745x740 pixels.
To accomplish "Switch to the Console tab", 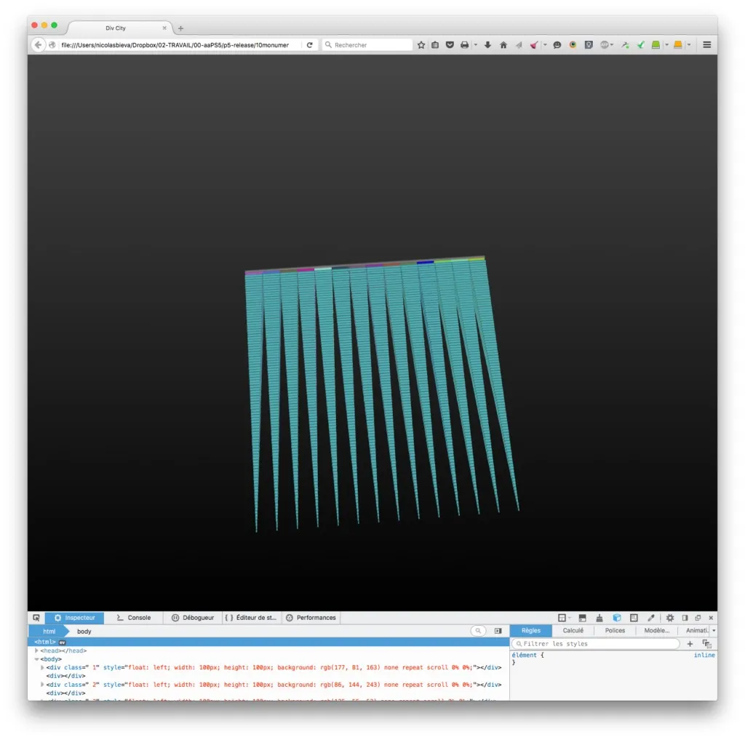I will click(x=133, y=618).
